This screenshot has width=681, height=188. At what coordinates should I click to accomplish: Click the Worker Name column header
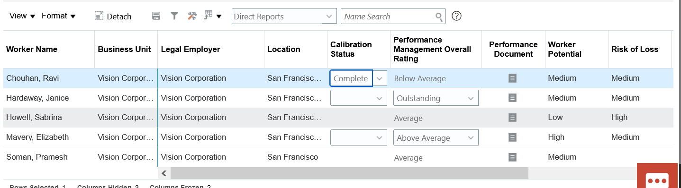point(32,49)
